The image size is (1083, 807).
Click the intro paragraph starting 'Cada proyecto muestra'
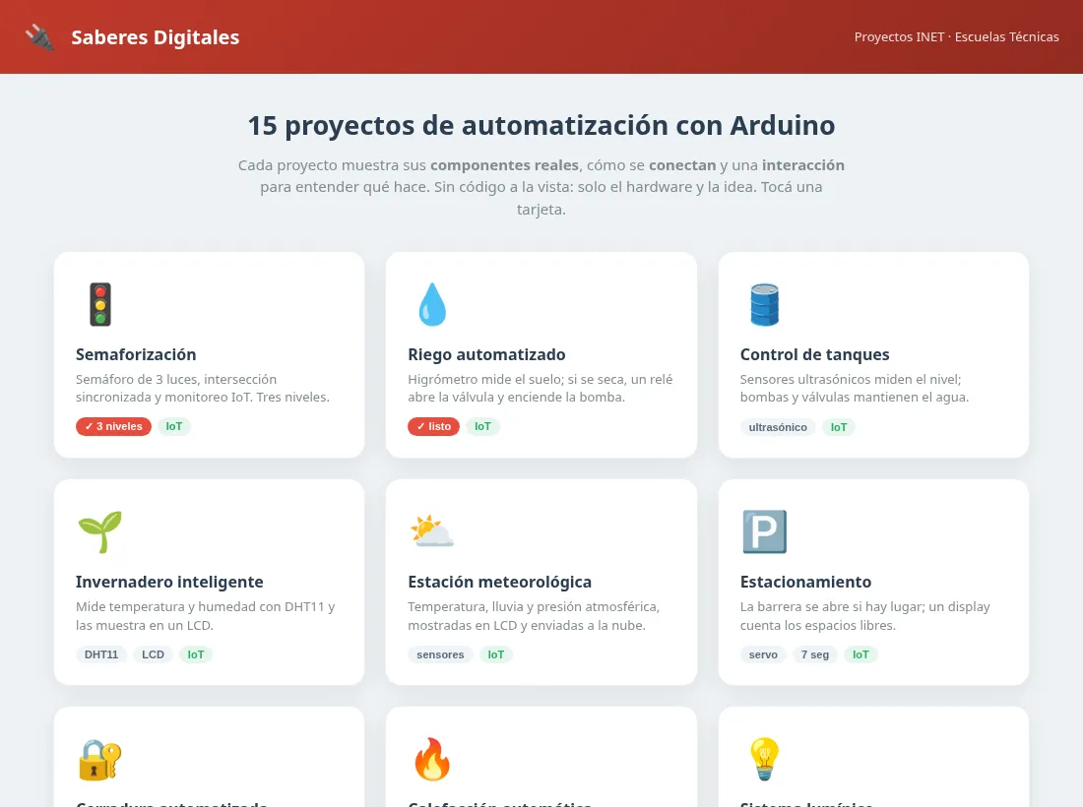[541, 187]
